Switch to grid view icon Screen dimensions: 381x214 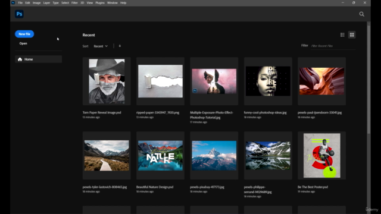[352, 35]
